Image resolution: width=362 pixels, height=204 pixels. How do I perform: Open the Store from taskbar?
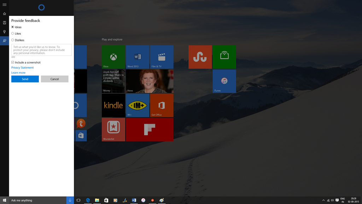tap(106, 200)
